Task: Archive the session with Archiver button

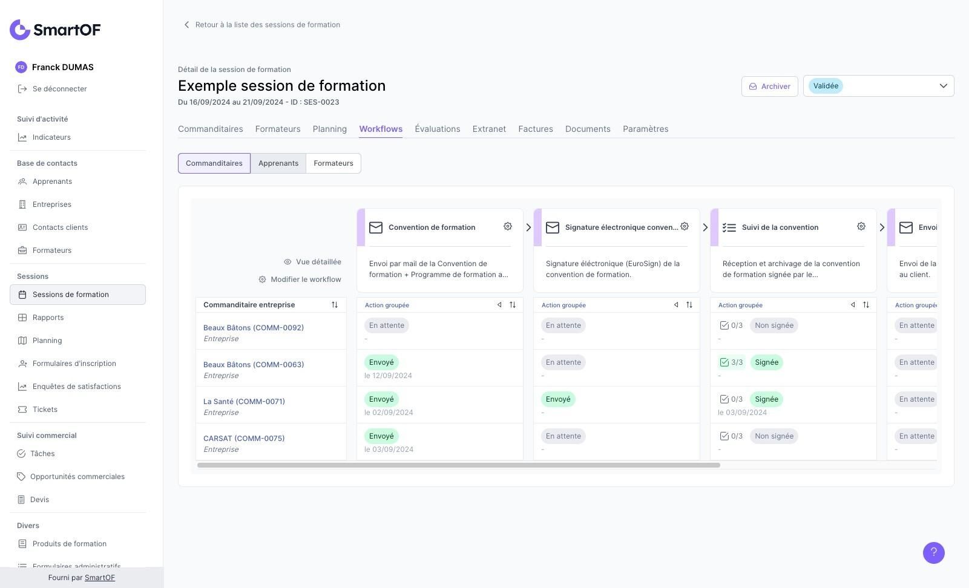Action: (x=769, y=87)
